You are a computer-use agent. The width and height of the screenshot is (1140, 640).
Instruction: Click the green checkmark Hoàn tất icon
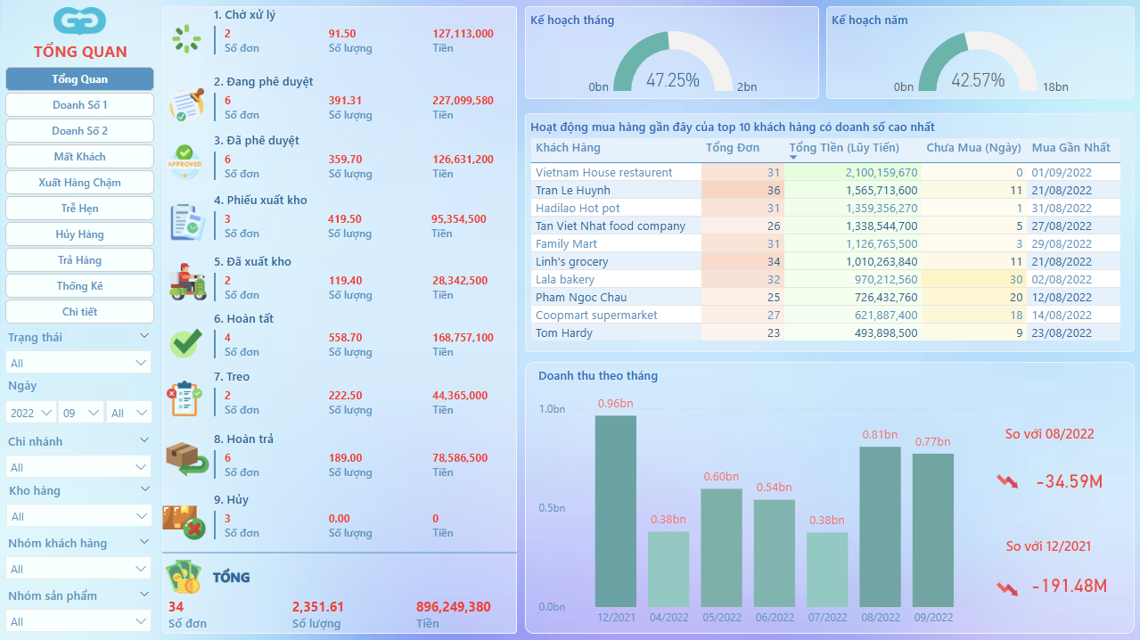[x=186, y=342]
